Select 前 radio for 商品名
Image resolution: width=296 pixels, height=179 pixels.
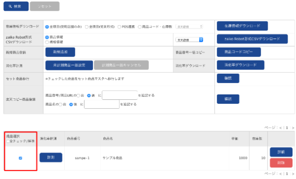pos(60,104)
